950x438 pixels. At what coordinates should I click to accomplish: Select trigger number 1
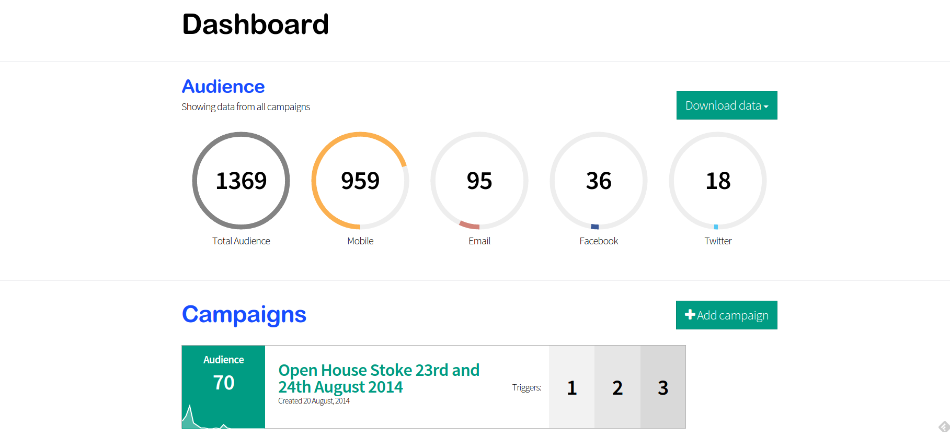tap(572, 387)
